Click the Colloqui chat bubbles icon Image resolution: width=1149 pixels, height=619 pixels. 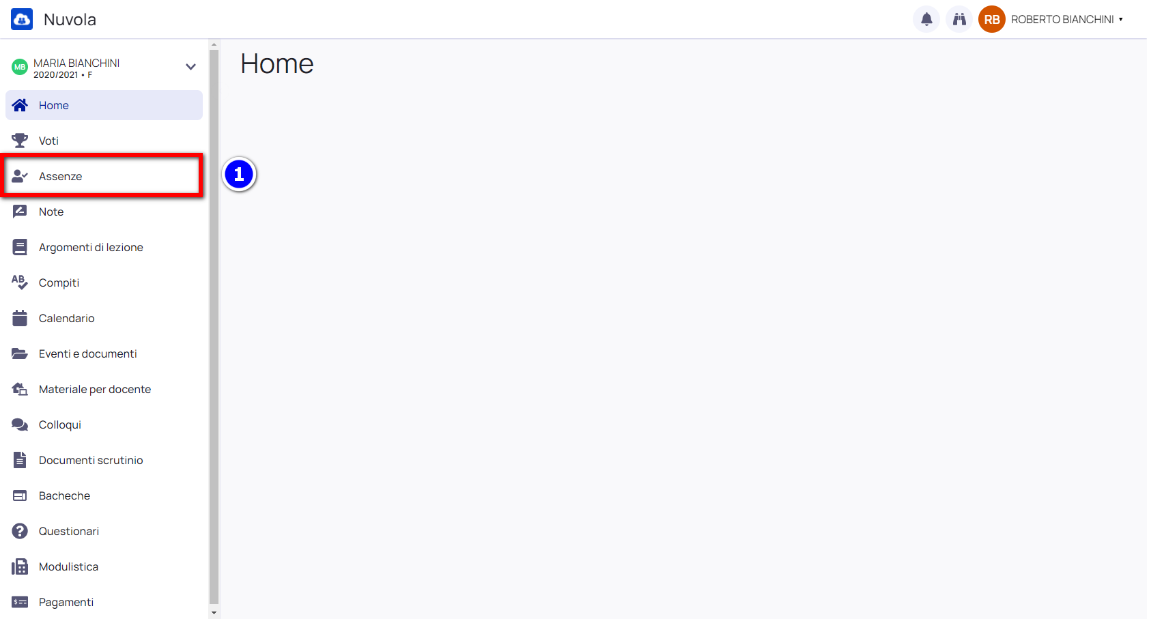point(20,424)
